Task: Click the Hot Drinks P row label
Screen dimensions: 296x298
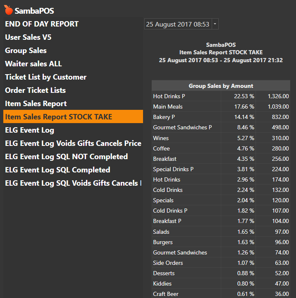Action: [169, 96]
